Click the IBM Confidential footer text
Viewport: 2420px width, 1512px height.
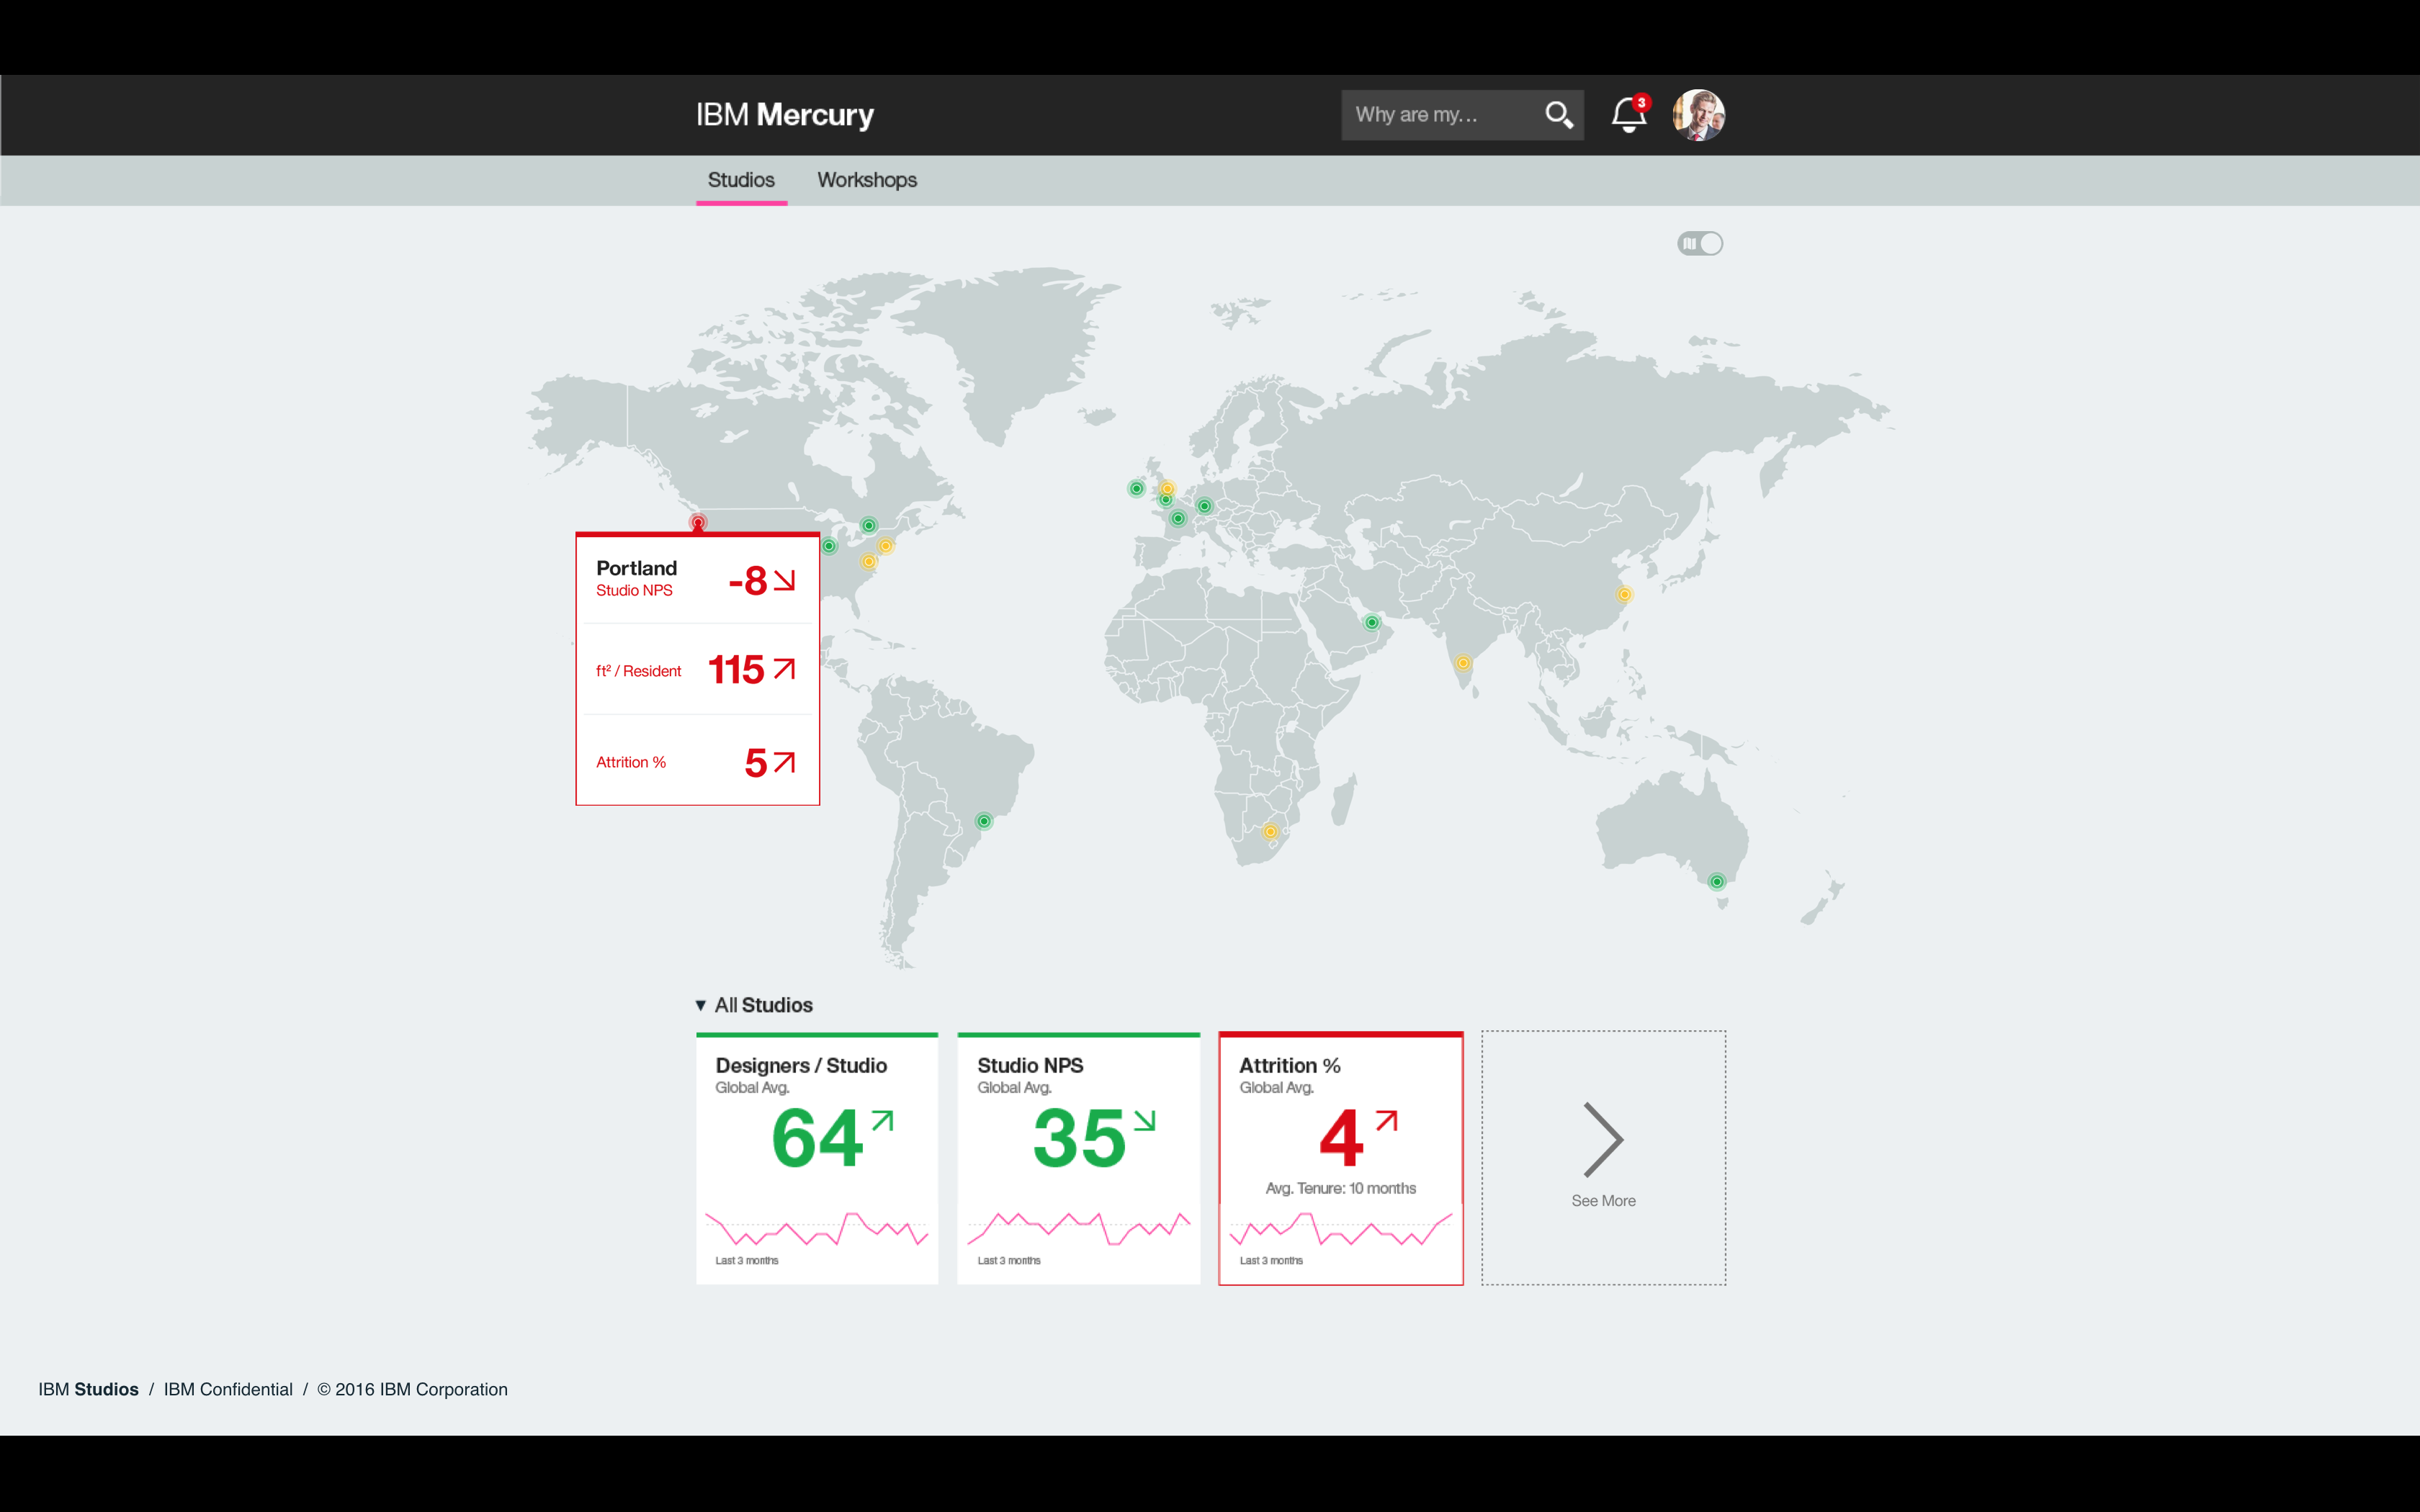pos(228,1389)
